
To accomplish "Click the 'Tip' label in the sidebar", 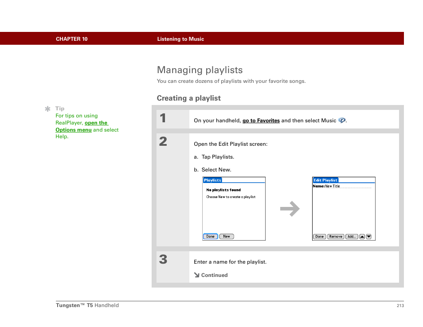I will 60,109.
